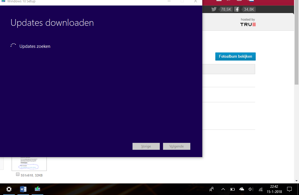The image size is (299, 195).
Task: Open the Facebook icon on the webpage
Action: (x=237, y=9)
